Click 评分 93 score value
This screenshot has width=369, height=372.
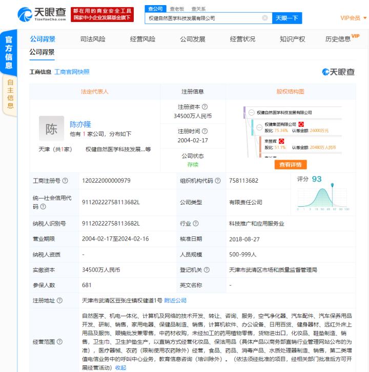317,179
